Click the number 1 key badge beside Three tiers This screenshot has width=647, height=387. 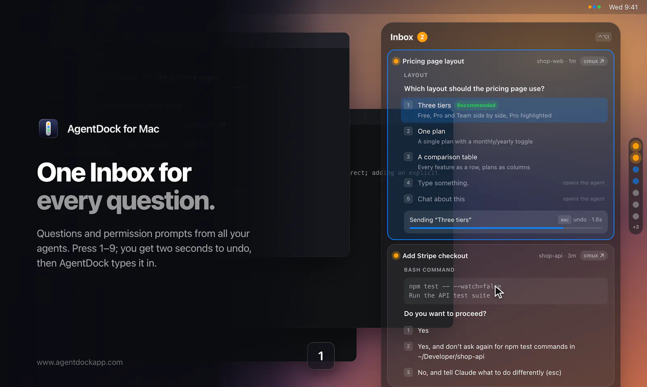(x=408, y=105)
